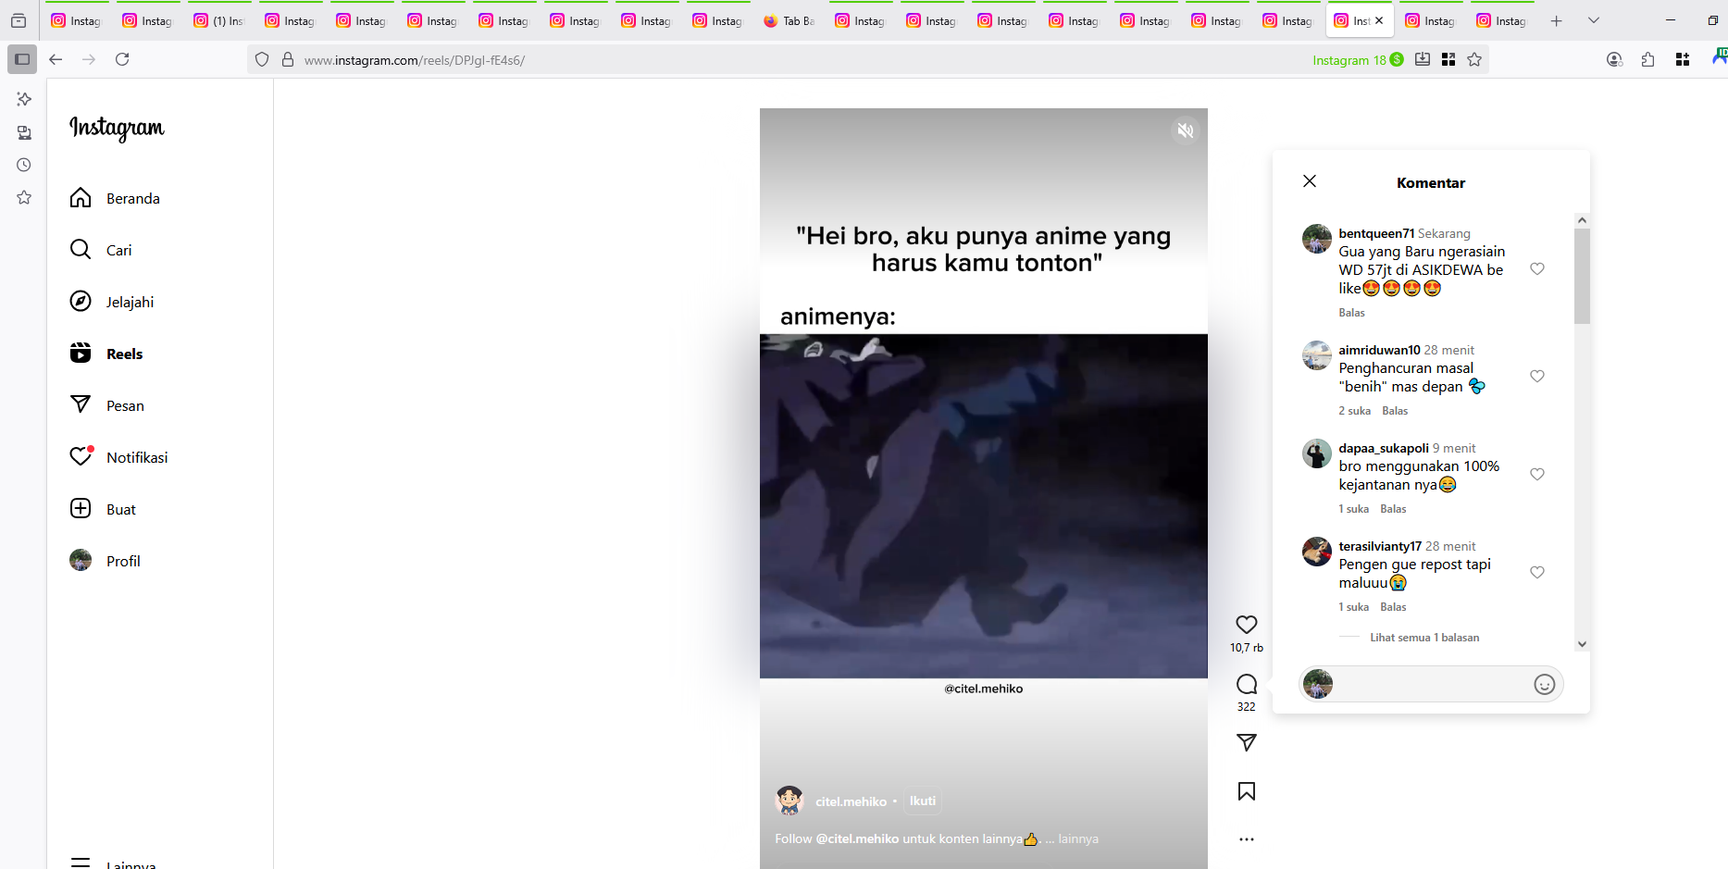Close the Komentar panel

pyautogui.click(x=1310, y=181)
